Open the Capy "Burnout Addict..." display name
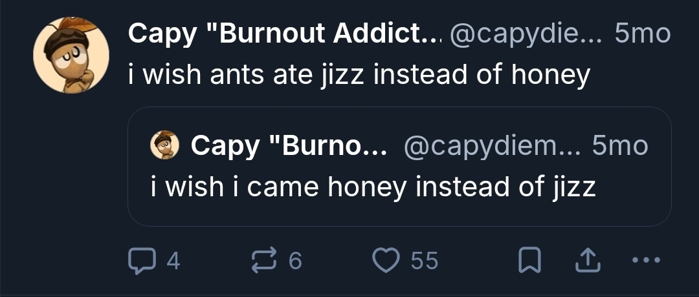The width and height of the screenshot is (699, 297). [281, 34]
